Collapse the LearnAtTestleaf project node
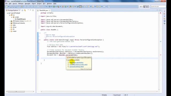The width and height of the screenshot is (171, 96). click(7, 13)
